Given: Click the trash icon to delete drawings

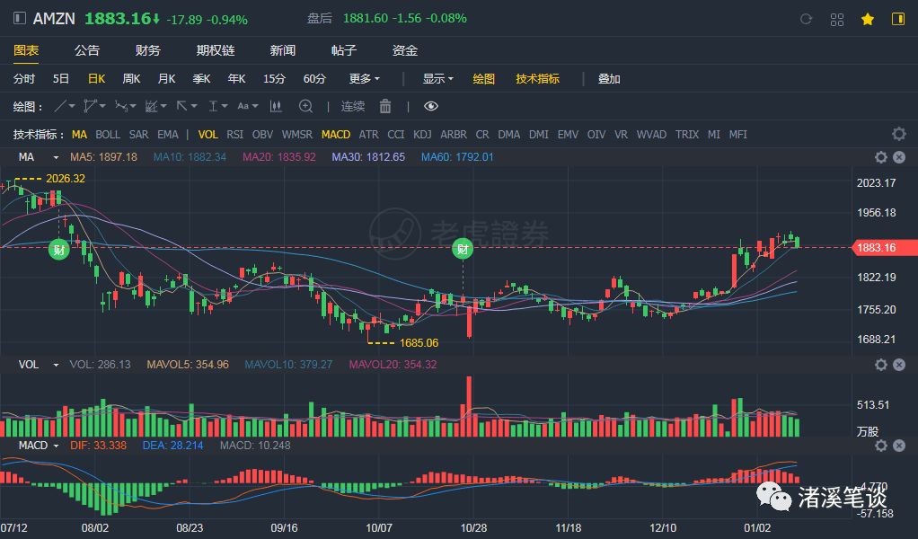Looking at the screenshot, I should 385,106.
